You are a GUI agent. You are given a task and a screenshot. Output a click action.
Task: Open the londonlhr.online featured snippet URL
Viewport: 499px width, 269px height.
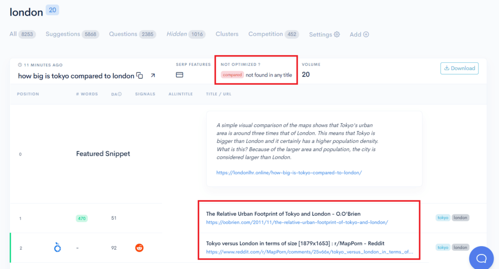[289, 173]
